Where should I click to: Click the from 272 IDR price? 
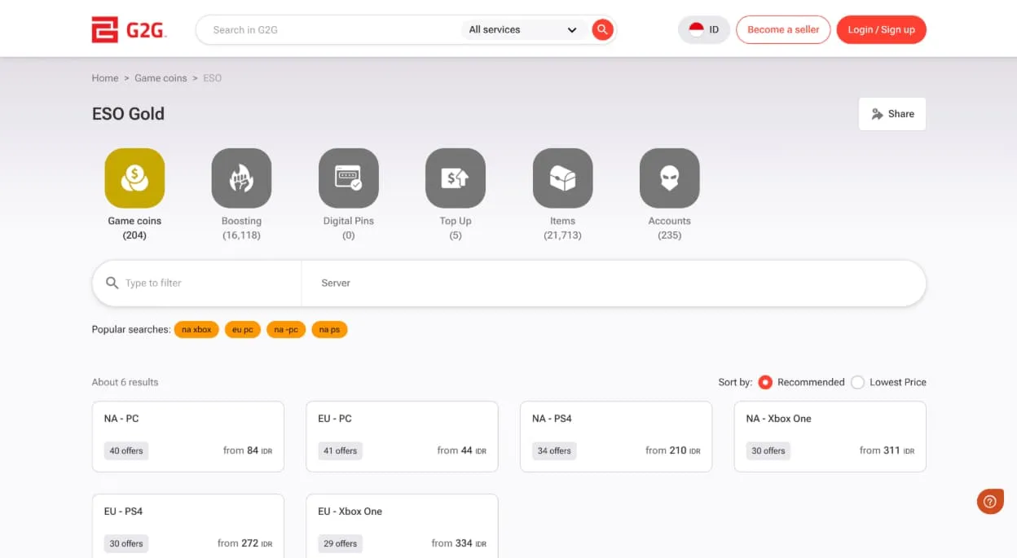244,543
